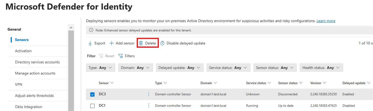Screen dimensions: 373x111
Task: Click the info icon in the note banner
Action: pos(91,30)
